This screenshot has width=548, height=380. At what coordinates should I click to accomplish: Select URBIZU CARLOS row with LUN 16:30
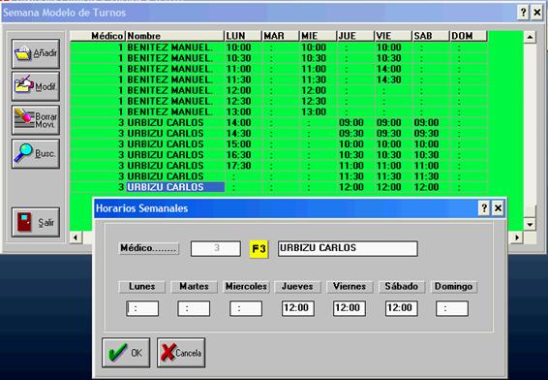(x=279, y=155)
